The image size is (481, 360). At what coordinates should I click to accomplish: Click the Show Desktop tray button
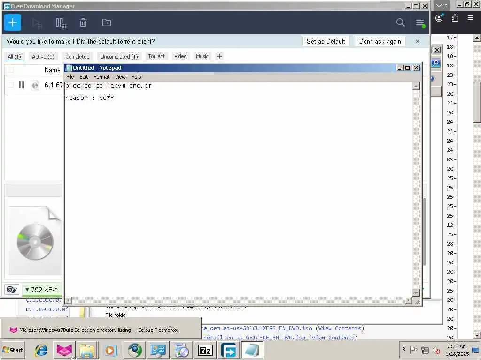pos(475,350)
